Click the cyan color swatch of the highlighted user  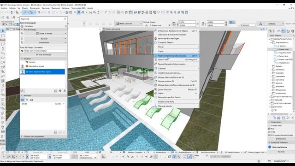click(27, 72)
